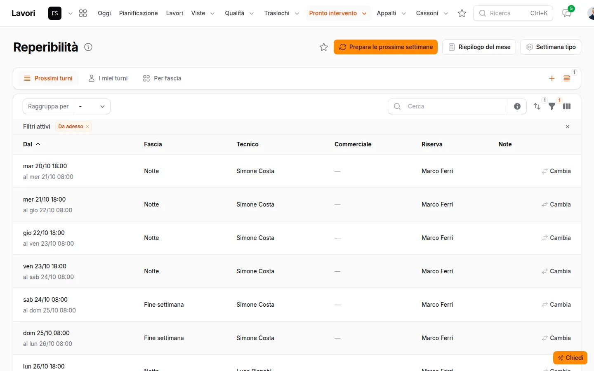
Task: Expand the Casseni-style Casseni menu labeled Casseni
Action: (x=432, y=13)
